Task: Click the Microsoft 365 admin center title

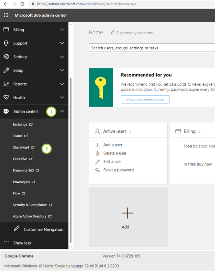Action: pyautogui.click(x=41, y=15)
